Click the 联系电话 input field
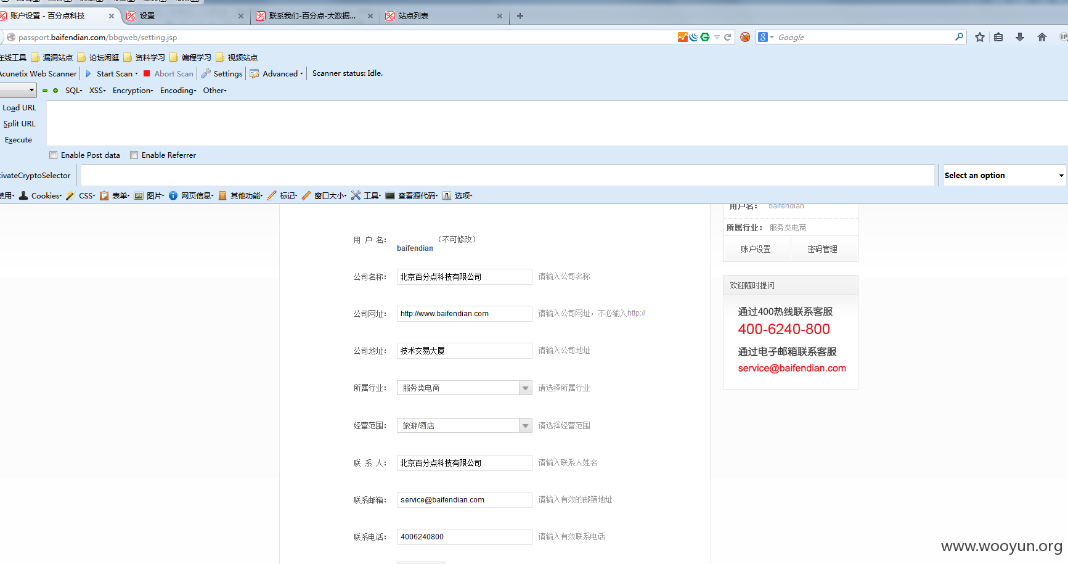This screenshot has width=1068, height=564. (464, 537)
